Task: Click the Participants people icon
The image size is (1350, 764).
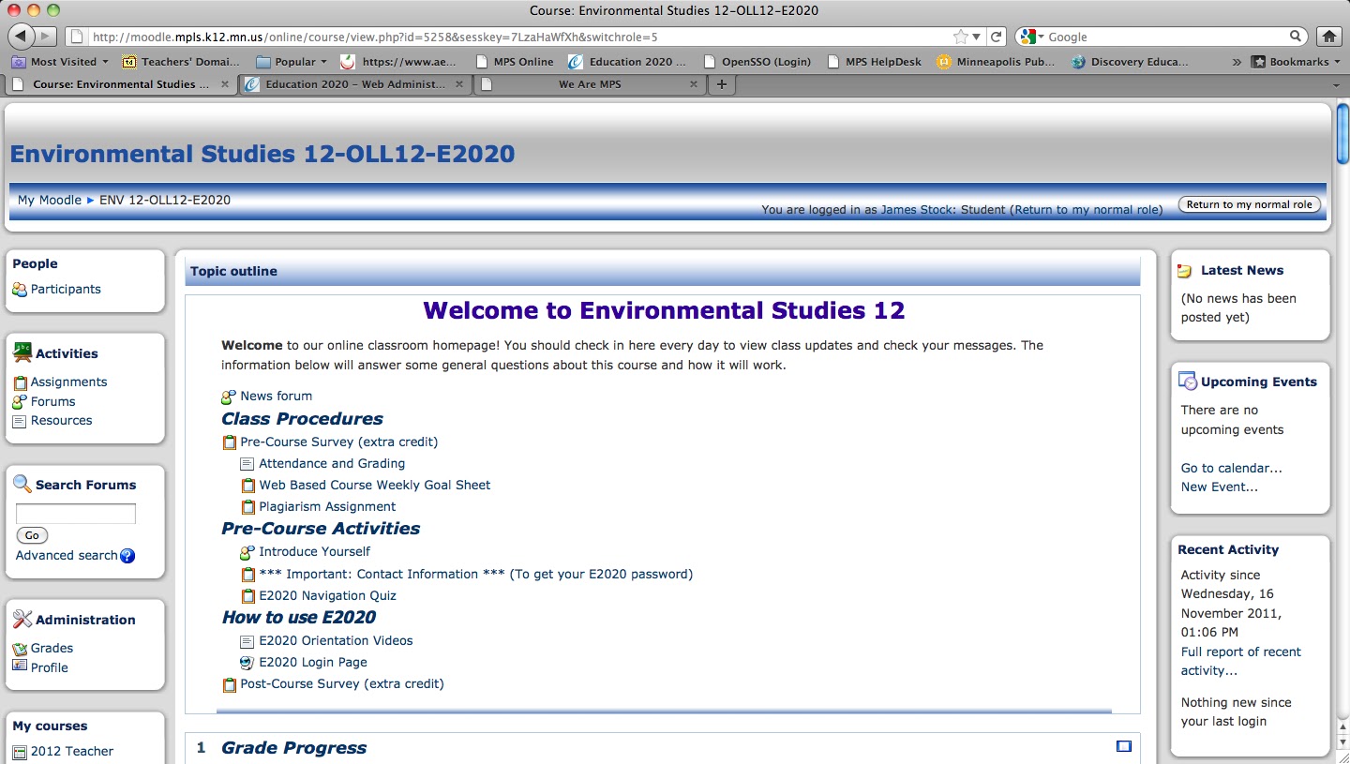Action: tap(21, 289)
